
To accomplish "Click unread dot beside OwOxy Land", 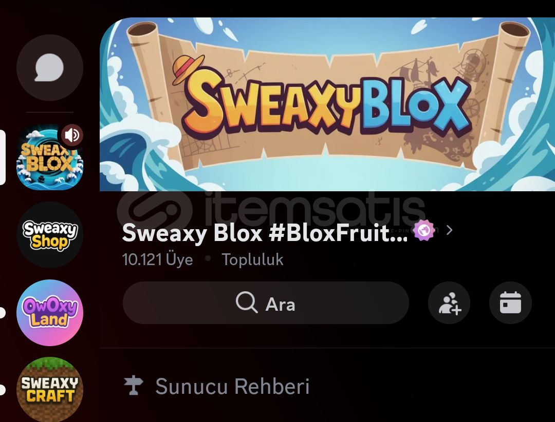I will 3,313.
